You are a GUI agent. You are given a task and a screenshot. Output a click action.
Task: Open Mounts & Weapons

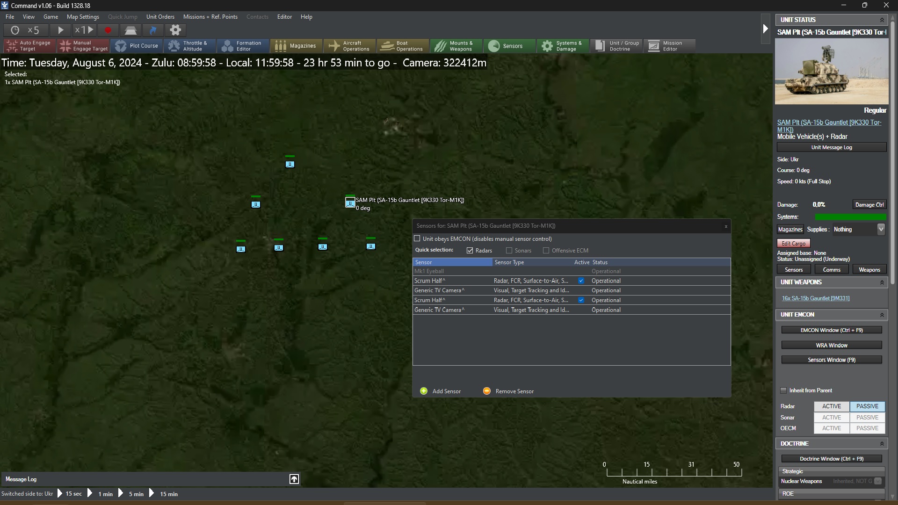(x=456, y=46)
